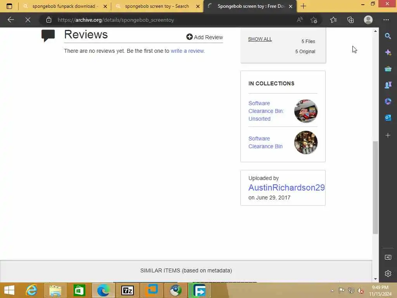Click the "5 Files" count text
The image size is (397, 298).
[x=308, y=41]
